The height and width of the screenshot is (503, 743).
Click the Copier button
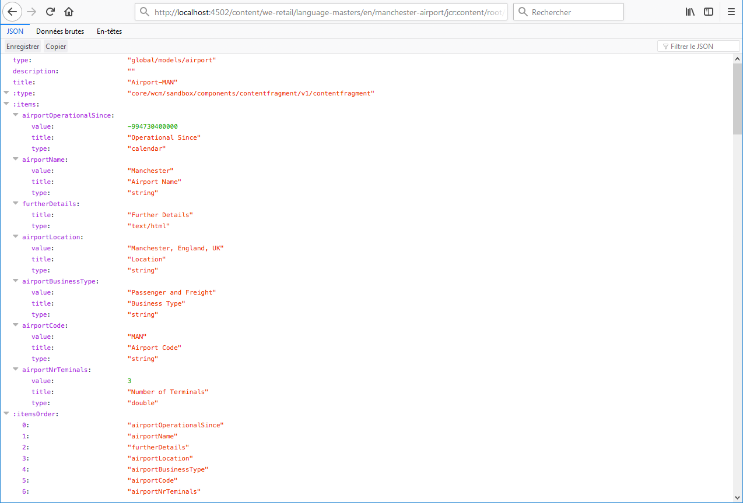click(x=56, y=47)
